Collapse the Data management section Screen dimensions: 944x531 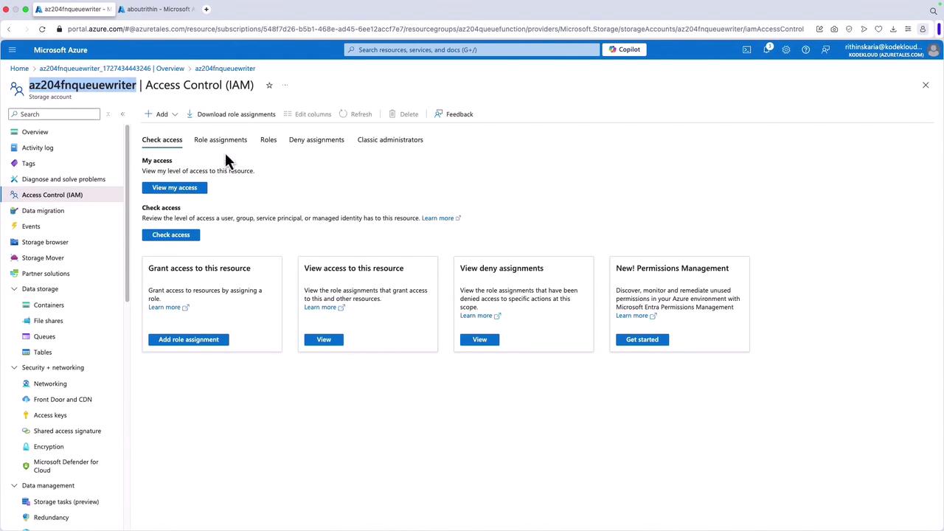pyautogui.click(x=14, y=485)
